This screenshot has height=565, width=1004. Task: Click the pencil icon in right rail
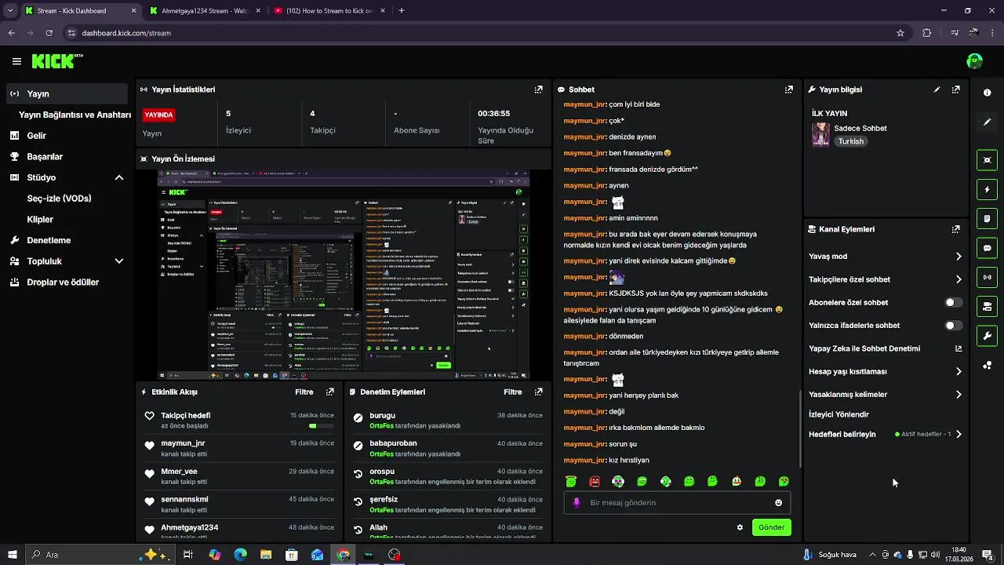click(x=987, y=122)
